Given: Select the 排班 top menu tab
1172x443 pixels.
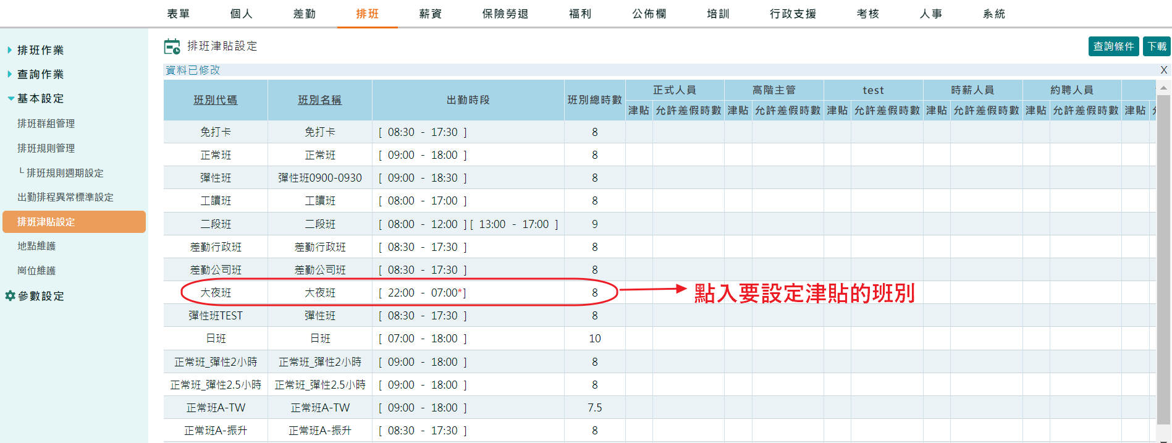Looking at the screenshot, I should 368,14.
